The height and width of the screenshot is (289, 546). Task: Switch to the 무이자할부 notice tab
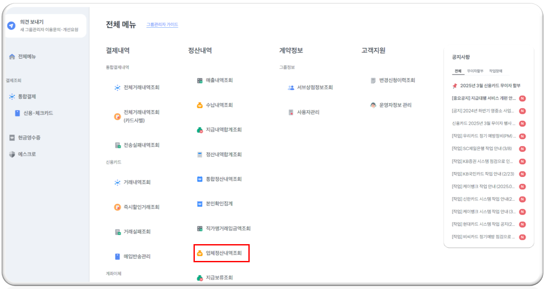[475, 71]
